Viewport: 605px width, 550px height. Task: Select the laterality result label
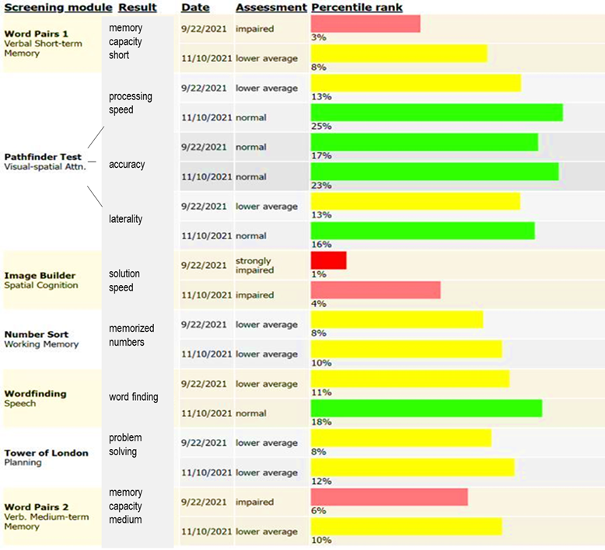(x=126, y=219)
